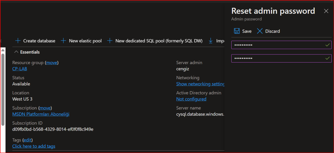The height and width of the screenshot is (153, 334).
Task: Click the plus icon for New elastic pool
Action: point(64,41)
